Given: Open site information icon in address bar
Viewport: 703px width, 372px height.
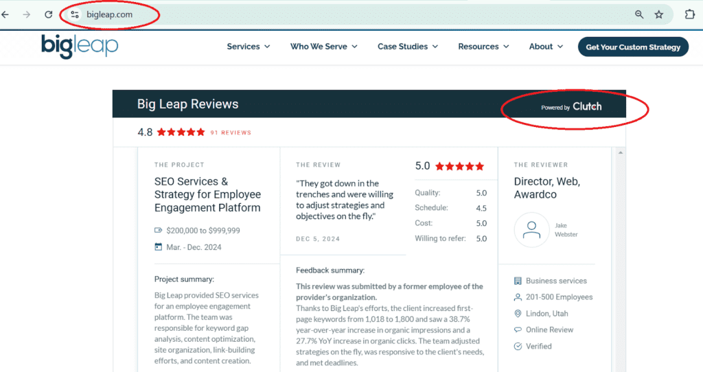Looking at the screenshot, I should (75, 14).
